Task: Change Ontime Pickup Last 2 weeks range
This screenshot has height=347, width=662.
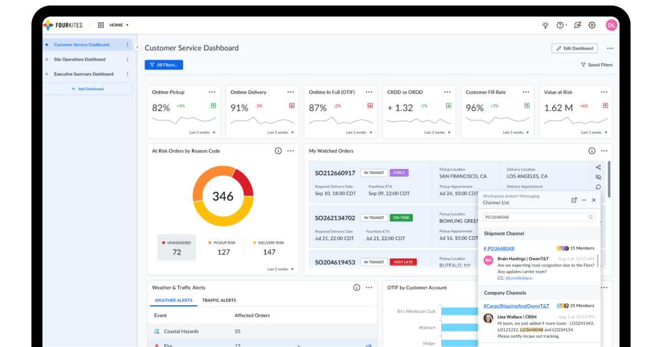Action: pyautogui.click(x=202, y=133)
